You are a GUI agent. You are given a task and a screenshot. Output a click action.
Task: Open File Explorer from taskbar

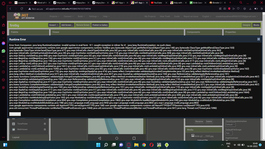pyautogui.click(x=136, y=145)
